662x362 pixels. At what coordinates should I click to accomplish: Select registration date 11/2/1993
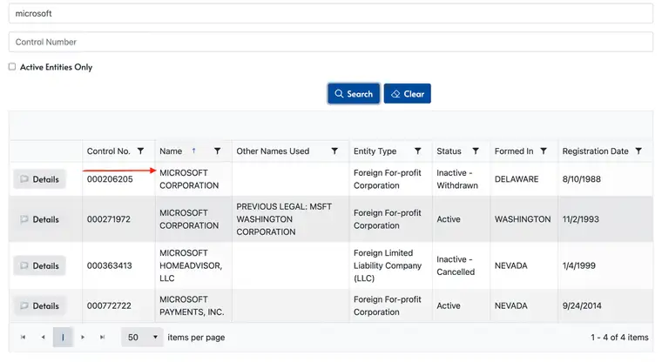point(580,219)
